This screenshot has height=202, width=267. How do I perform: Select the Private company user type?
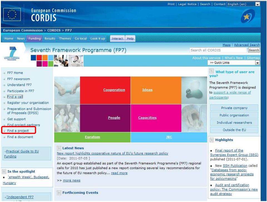pos(234,108)
